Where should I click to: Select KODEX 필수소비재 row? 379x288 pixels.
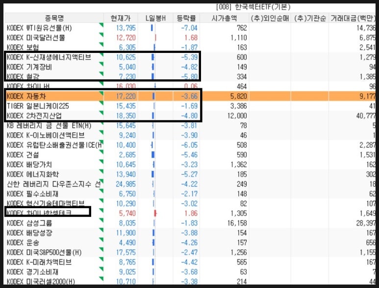pos(190,194)
